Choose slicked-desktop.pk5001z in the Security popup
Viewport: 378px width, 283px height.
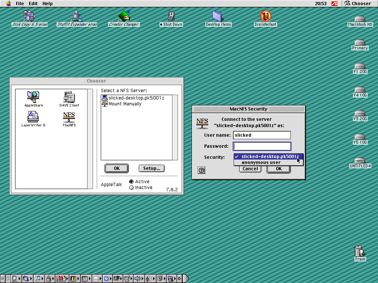(269, 157)
